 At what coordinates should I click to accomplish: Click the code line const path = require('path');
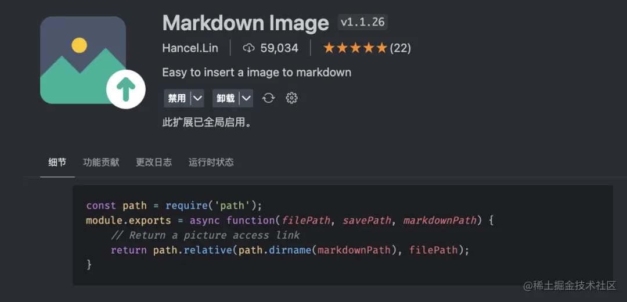[x=174, y=206]
